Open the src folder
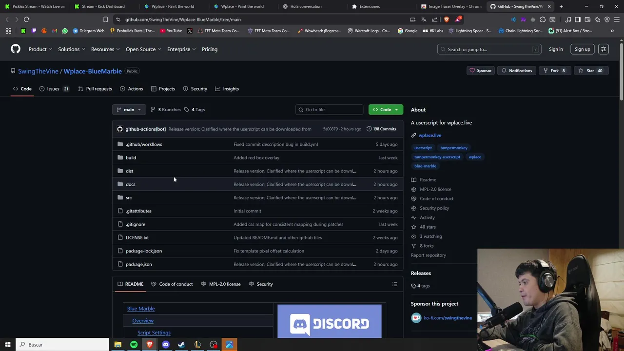The height and width of the screenshot is (351, 624). pyautogui.click(x=129, y=197)
